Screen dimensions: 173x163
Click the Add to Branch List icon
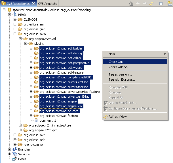click(106, 103)
